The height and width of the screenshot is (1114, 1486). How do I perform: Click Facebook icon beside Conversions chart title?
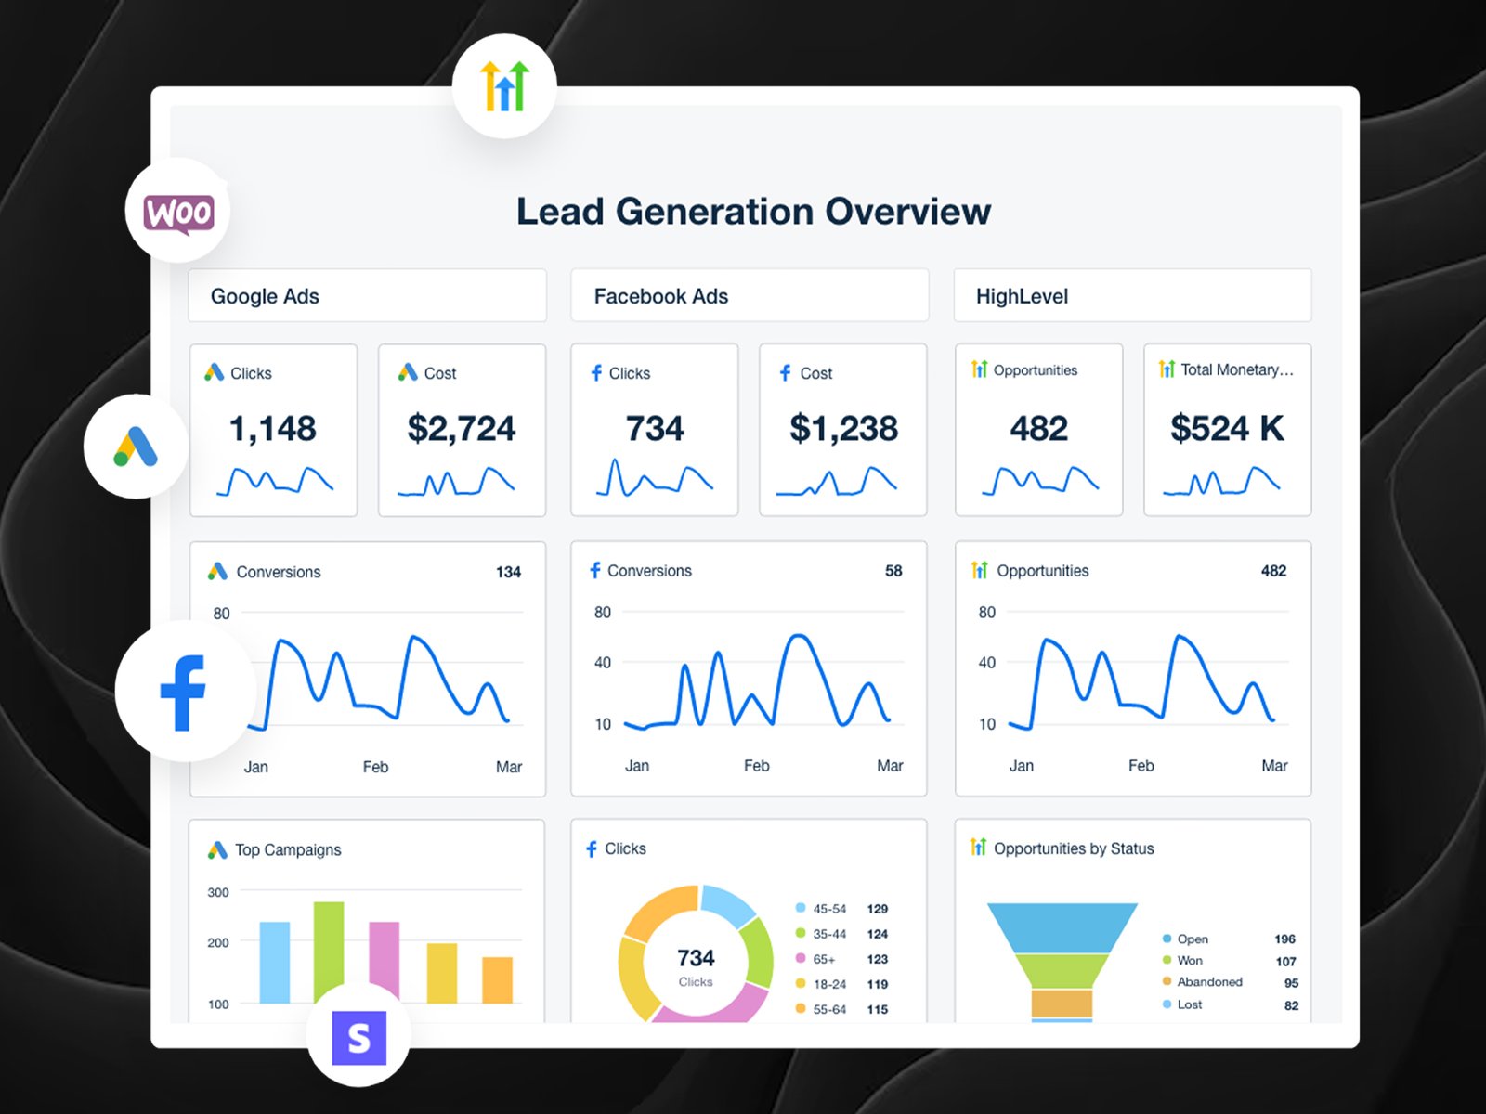[x=595, y=570]
